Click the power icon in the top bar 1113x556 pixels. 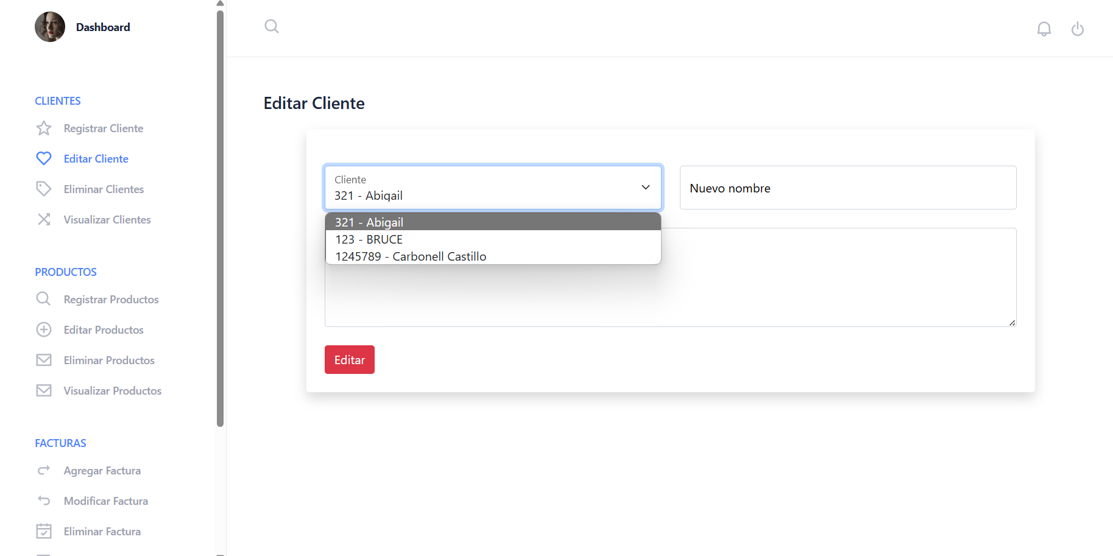(1078, 28)
